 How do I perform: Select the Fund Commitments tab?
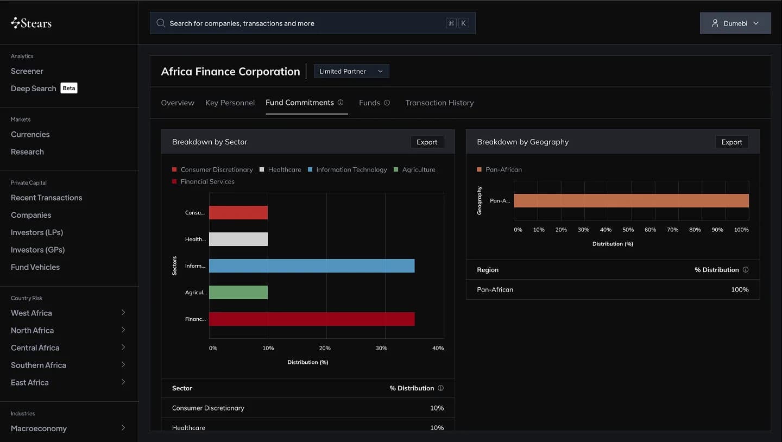300,102
